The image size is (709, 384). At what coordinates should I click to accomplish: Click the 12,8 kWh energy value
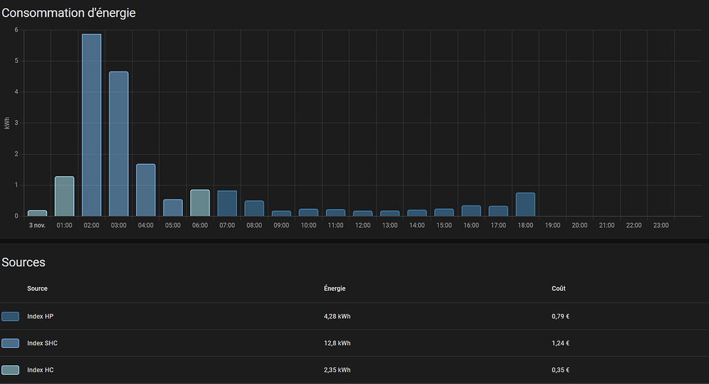tap(337, 343)
